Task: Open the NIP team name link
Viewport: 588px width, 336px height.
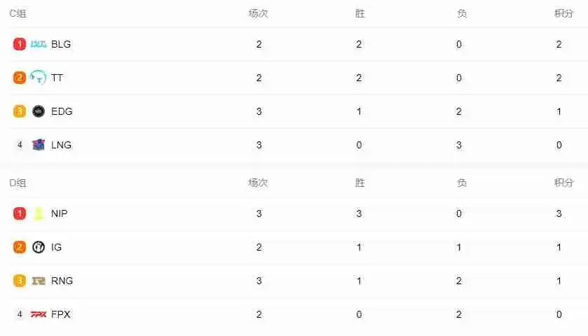Action: click(x=60, y=213)
